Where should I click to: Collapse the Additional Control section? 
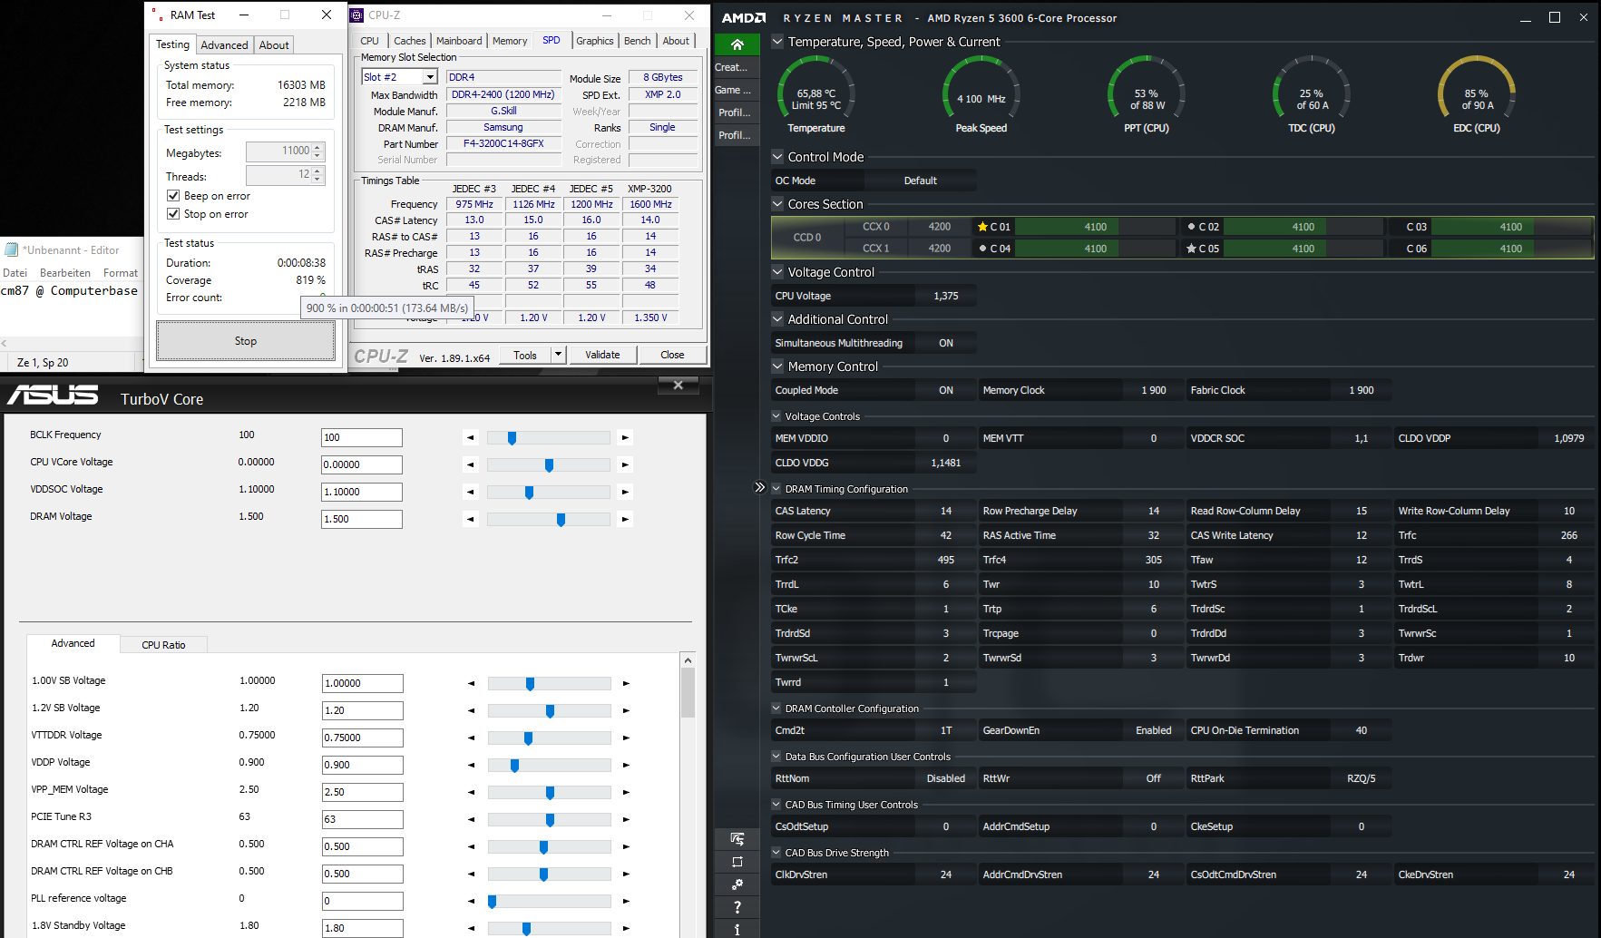tap(777, 319)
